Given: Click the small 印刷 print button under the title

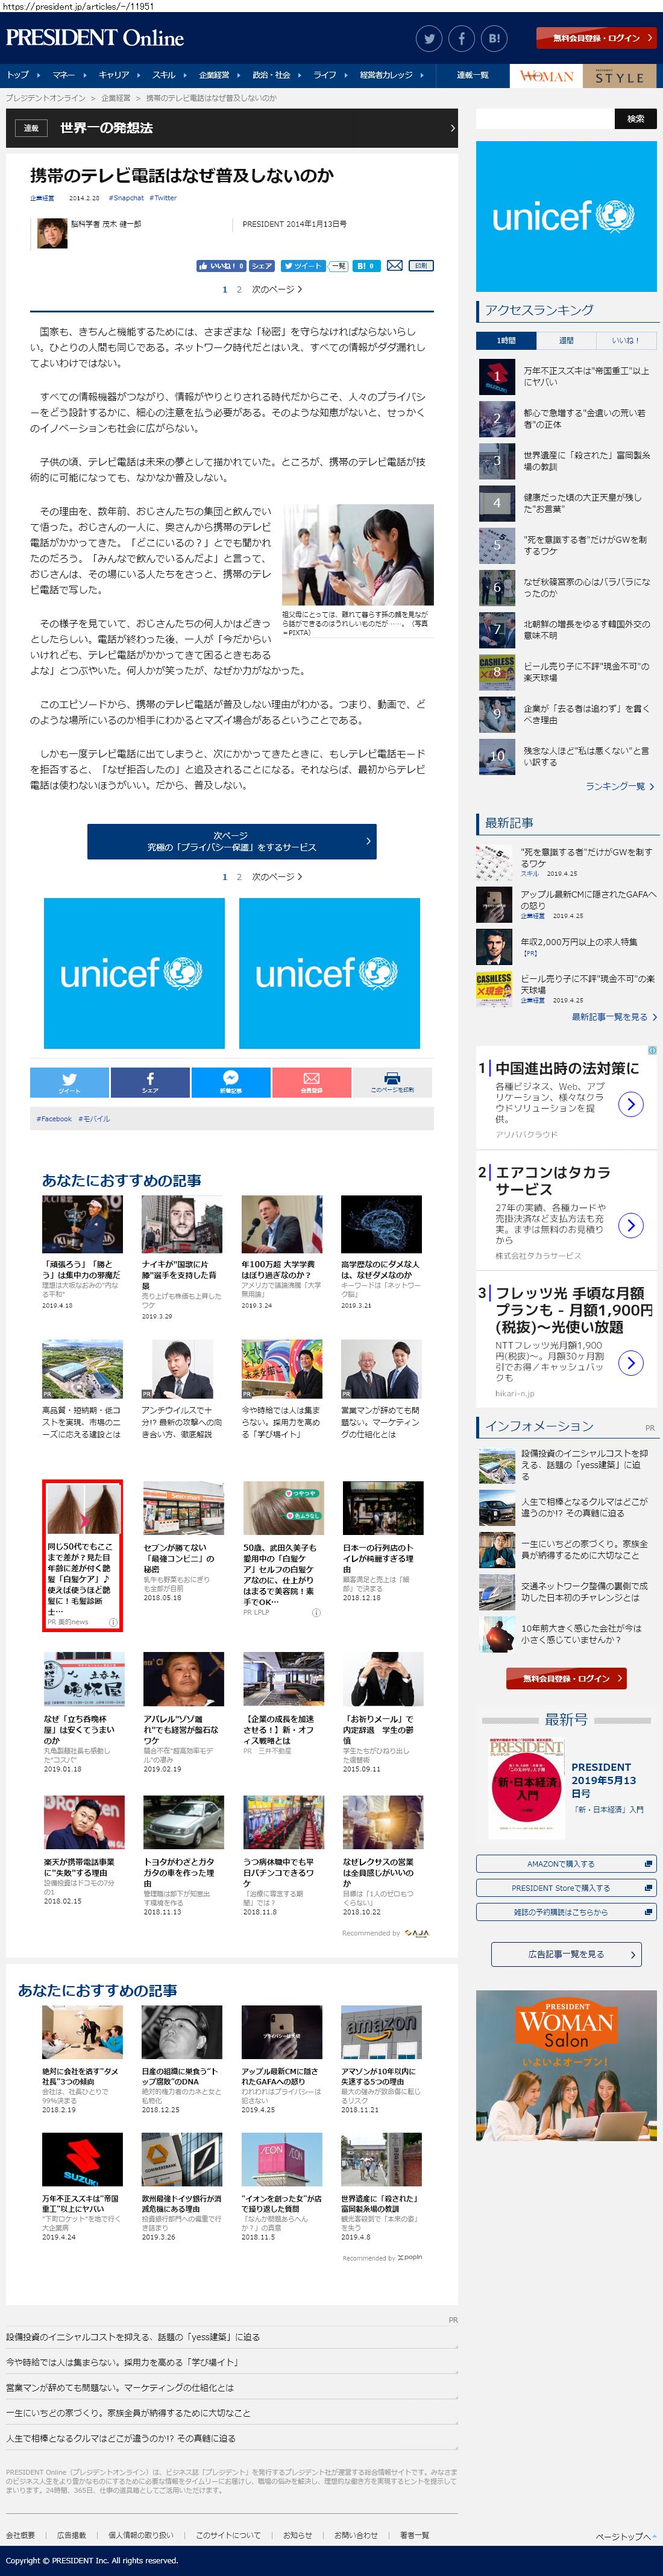Looking at the screenshot, I should pyautogui.click(x=421, y=266).
